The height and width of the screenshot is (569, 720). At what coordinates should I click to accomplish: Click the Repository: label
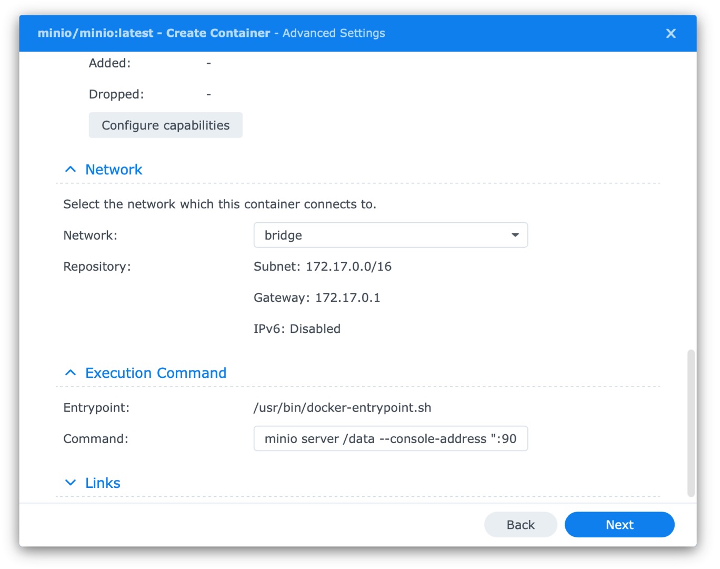coord(97,267)
